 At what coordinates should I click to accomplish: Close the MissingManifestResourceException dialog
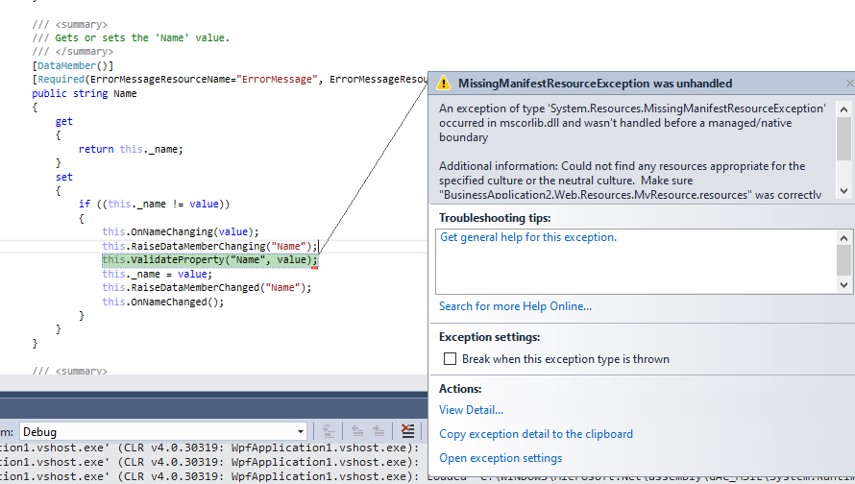[x=849, y=83]
